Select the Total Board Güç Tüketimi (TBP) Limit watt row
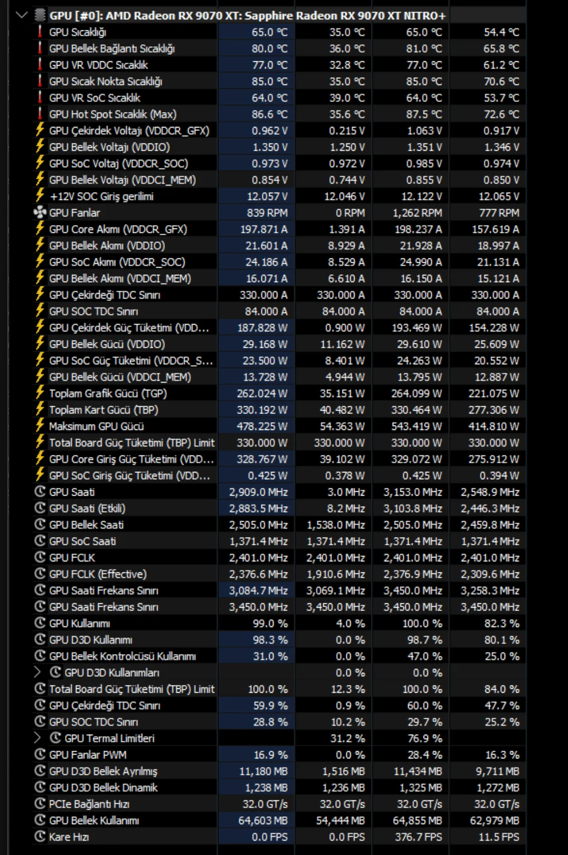 tap(132, 443)
